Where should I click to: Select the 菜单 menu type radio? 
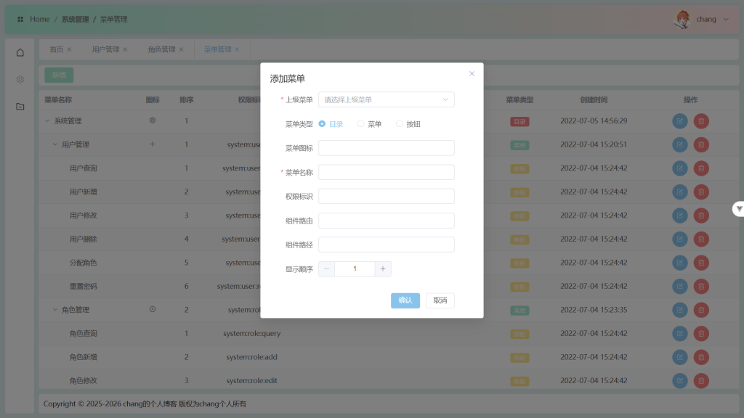(361, 124)
